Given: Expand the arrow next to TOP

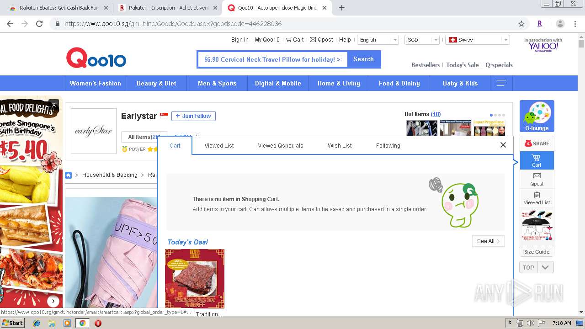Looking at the screenshot, I should (x=546, y=267).
